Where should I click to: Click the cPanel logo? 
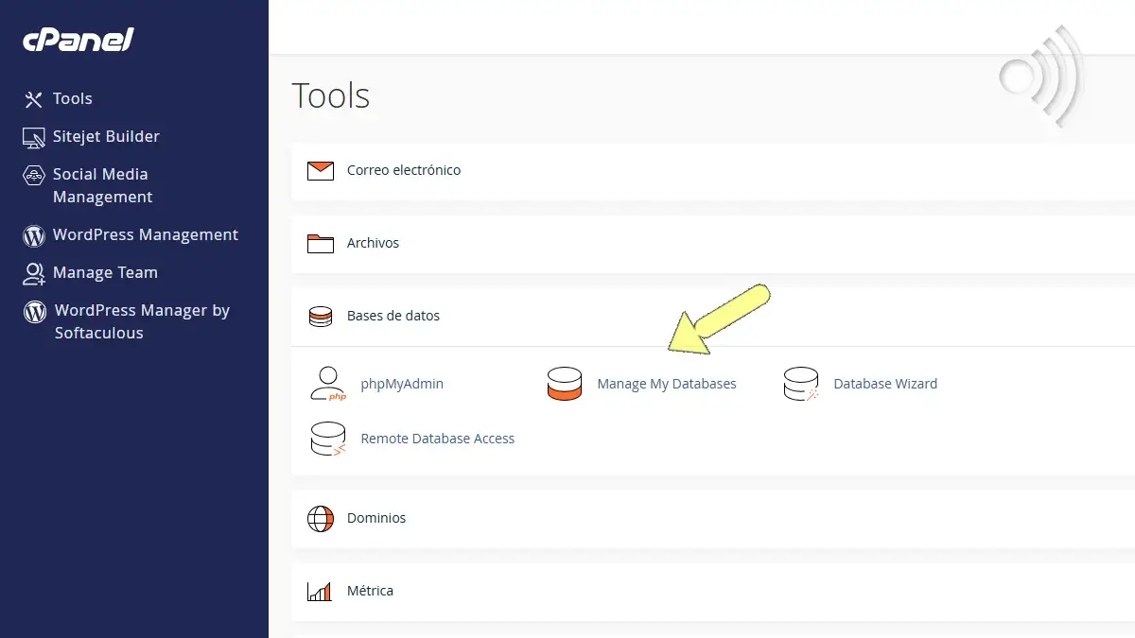pos(79,40)
